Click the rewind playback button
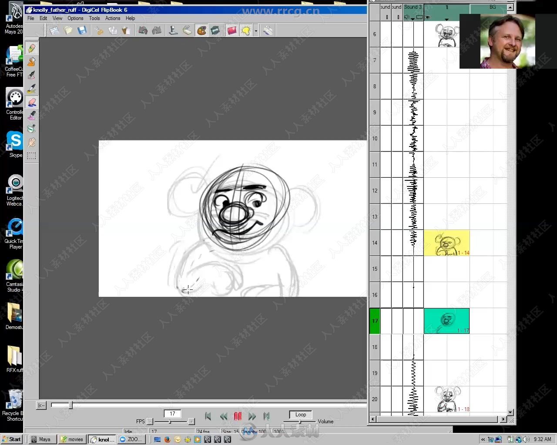 tap(223, 416)
